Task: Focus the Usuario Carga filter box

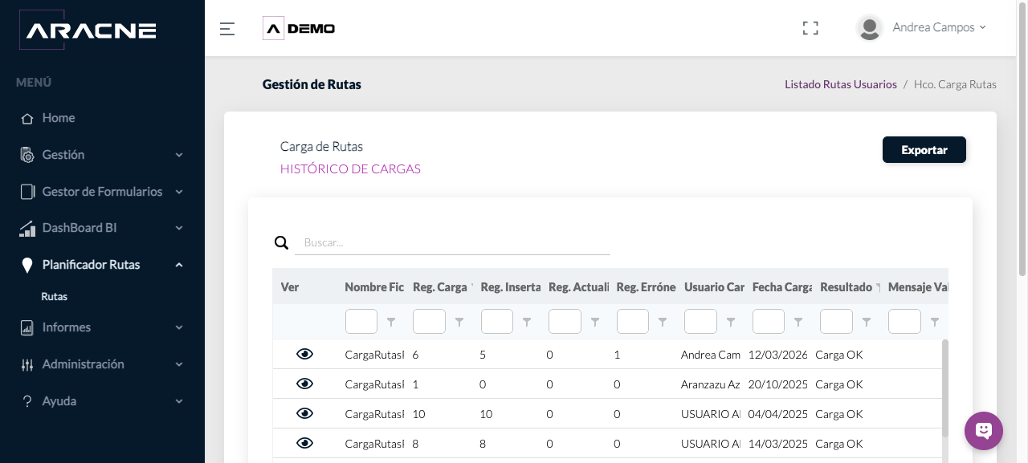Action: point(700,322)
